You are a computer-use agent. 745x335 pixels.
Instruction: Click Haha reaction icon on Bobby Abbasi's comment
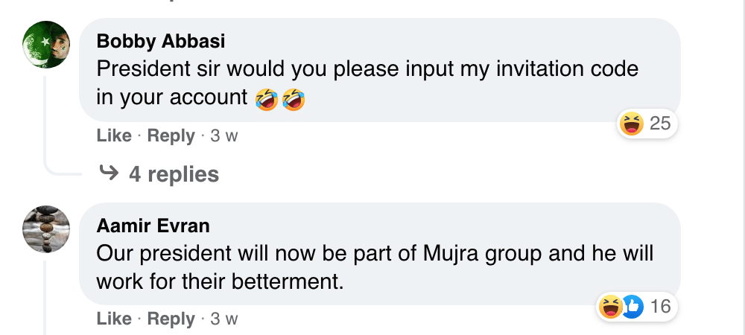click(x=632, y=124)
